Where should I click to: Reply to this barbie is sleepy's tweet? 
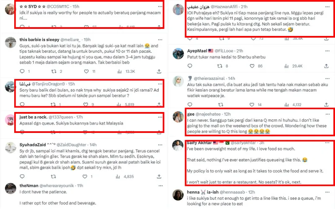pyautogui.click(x=23, y=71)
